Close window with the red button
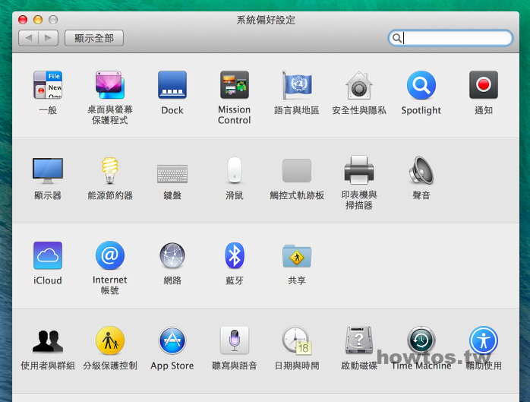 [x=23, y=20]
